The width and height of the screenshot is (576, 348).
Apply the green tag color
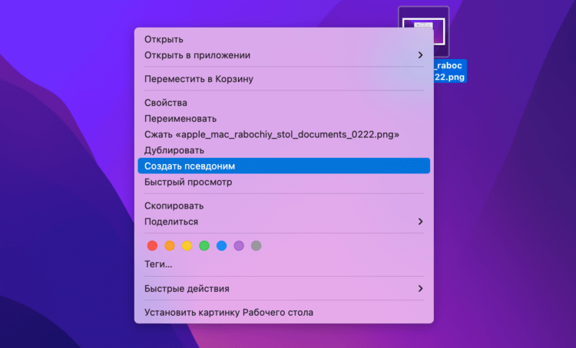204,246
